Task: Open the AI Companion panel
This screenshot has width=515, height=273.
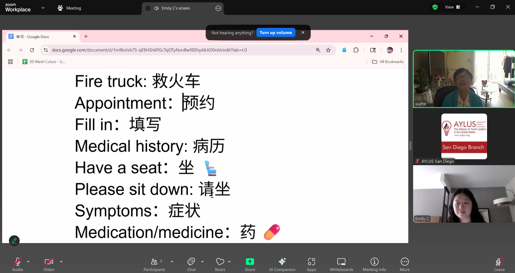Action: pos(282,264)
